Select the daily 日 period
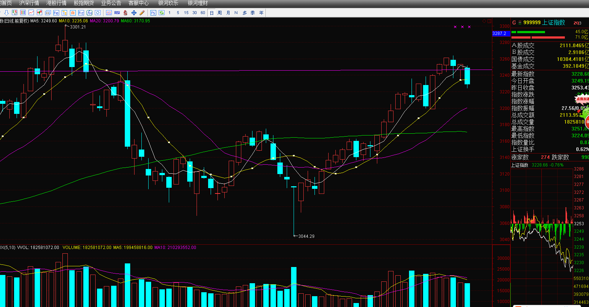The width and height of the screenshot is (589, 307). pos(212,13)
